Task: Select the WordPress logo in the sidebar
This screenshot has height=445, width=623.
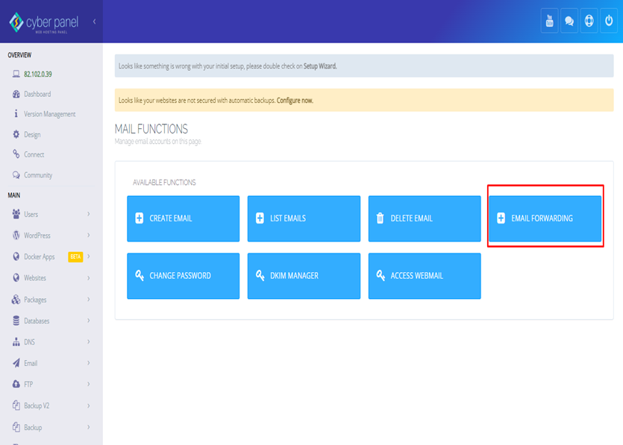Action: point(16,234)
